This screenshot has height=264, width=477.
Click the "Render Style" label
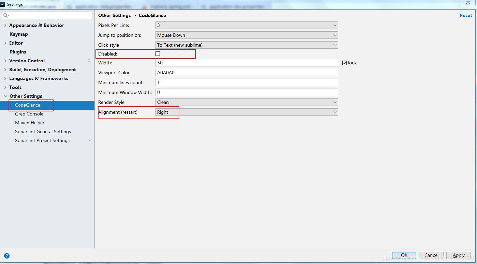111,102
